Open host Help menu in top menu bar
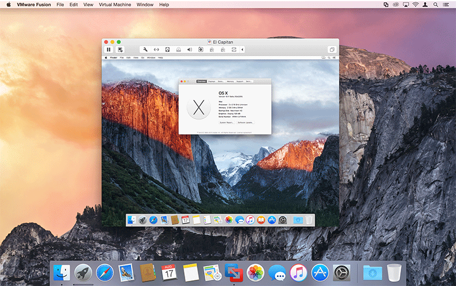Viewport: 456px width, 286px height. point(164,5)
